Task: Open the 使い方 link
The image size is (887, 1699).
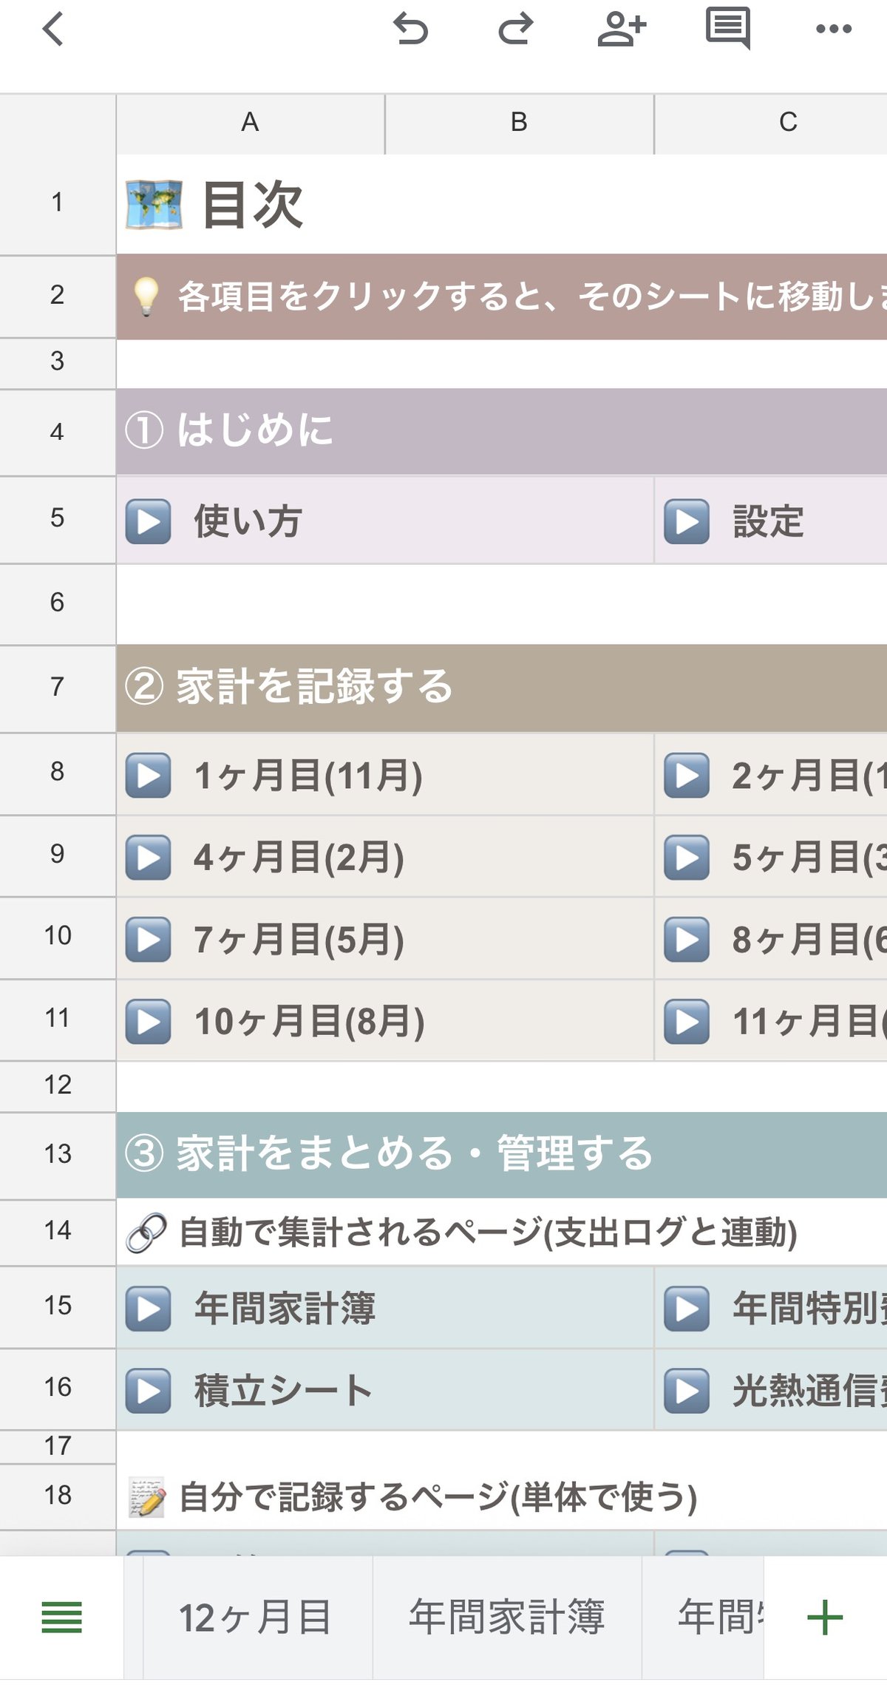Action: click(248, 521)
